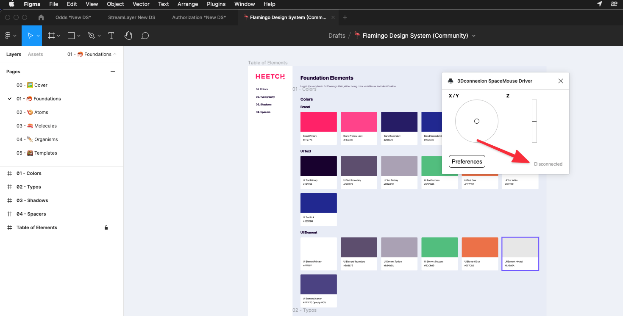Click the Apple menu icon
Screen dimensions: 623x316
[x=11, y=4]
